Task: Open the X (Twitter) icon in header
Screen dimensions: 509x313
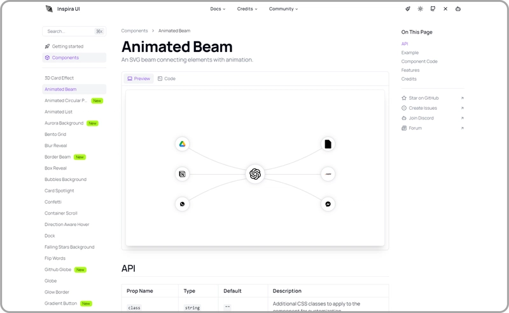Action: pos(445,9)
